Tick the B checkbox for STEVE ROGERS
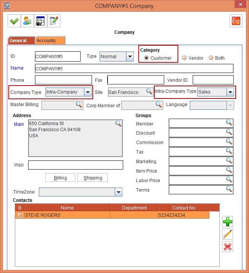Image resolution: width=249 pixels, height=273 pixels. [x=20, y=215]
